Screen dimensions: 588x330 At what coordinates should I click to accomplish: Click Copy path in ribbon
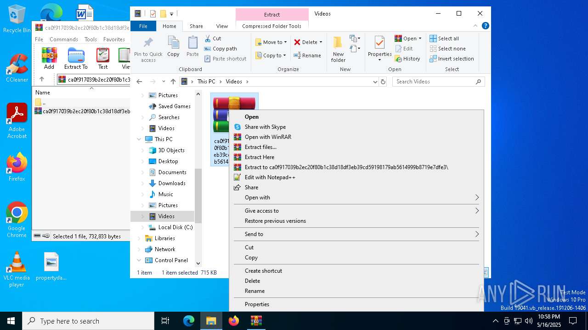[x=220, y=49]
